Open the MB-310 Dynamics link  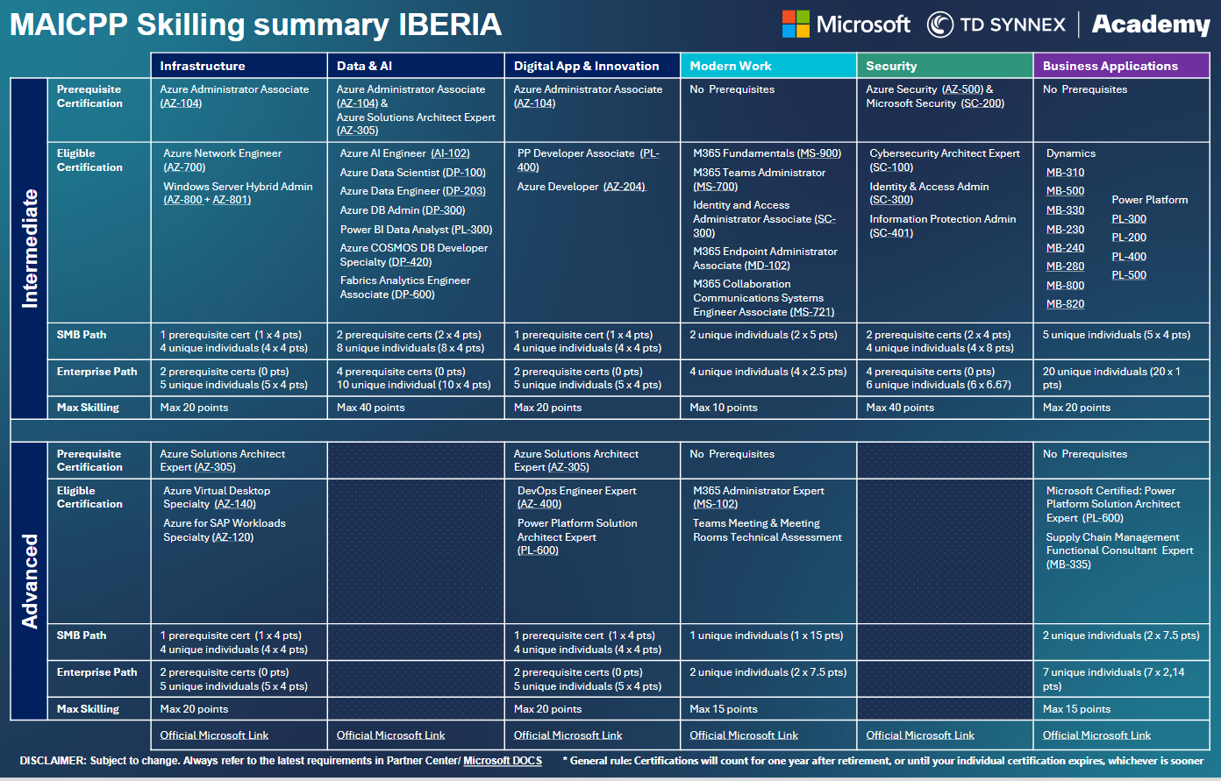pyautogui.click(x=1065, y=173)
